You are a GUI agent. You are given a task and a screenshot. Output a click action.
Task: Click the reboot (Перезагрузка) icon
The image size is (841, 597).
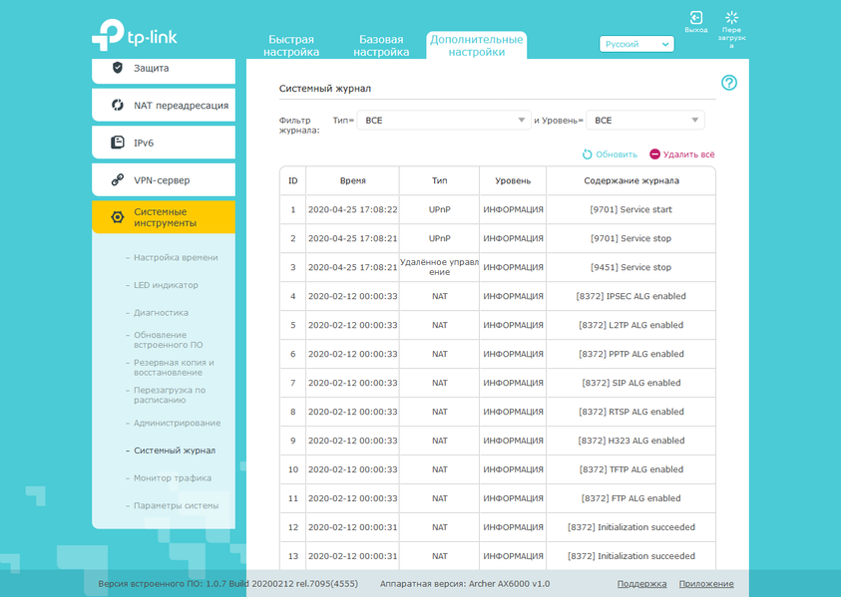731,18
